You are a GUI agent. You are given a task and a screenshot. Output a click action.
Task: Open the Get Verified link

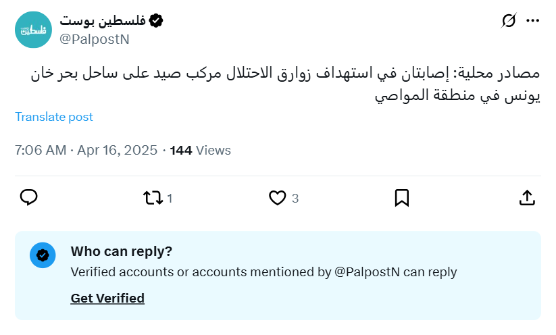point(107,298)
